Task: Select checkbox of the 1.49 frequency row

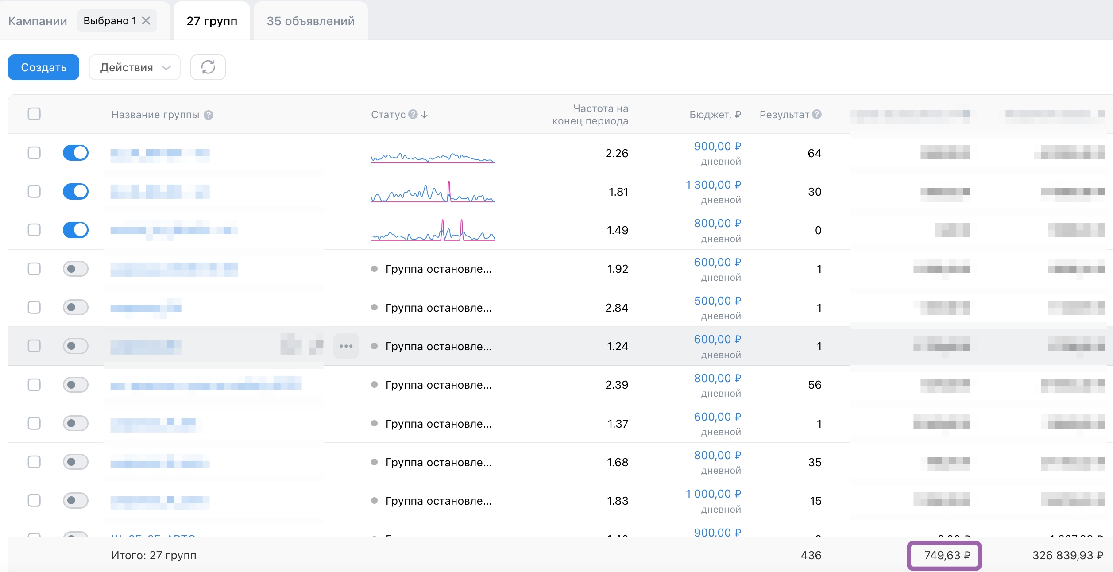Action: point(34,230)
